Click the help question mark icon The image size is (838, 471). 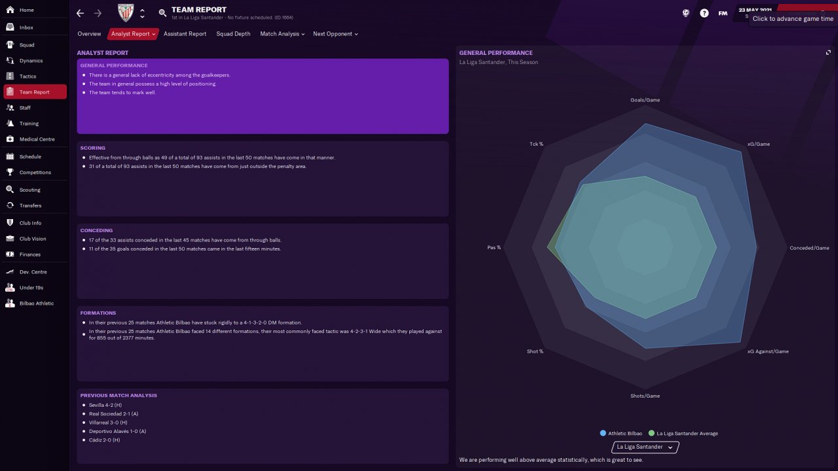coord(704,13)
